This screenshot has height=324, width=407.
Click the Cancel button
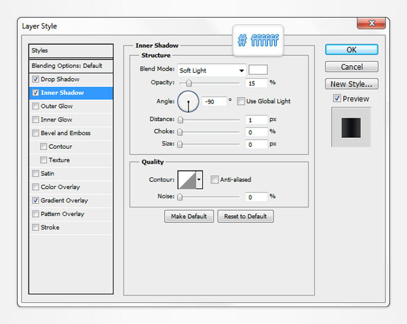(x=351, y=67)
